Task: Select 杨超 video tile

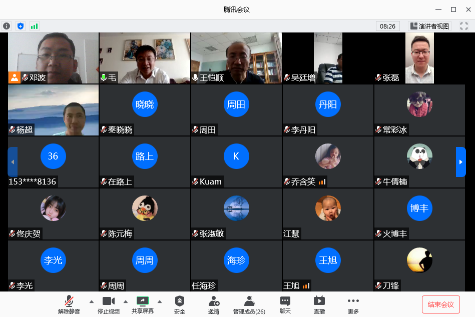Action: pos(54,110)
